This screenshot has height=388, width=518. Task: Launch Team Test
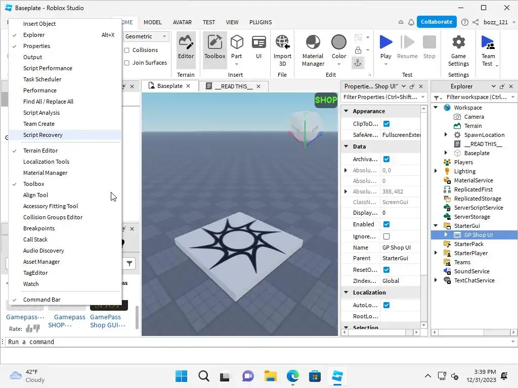click(488, 50)
